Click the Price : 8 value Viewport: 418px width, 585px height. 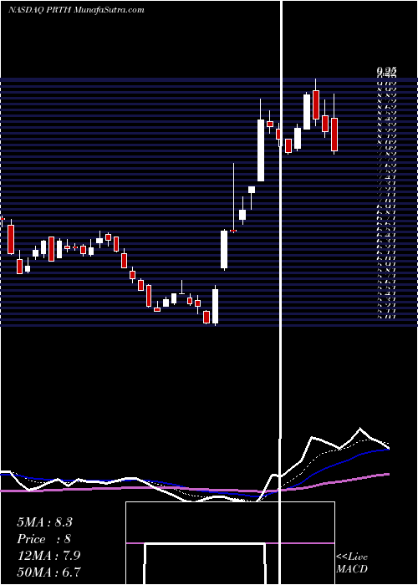pos(44,539)
